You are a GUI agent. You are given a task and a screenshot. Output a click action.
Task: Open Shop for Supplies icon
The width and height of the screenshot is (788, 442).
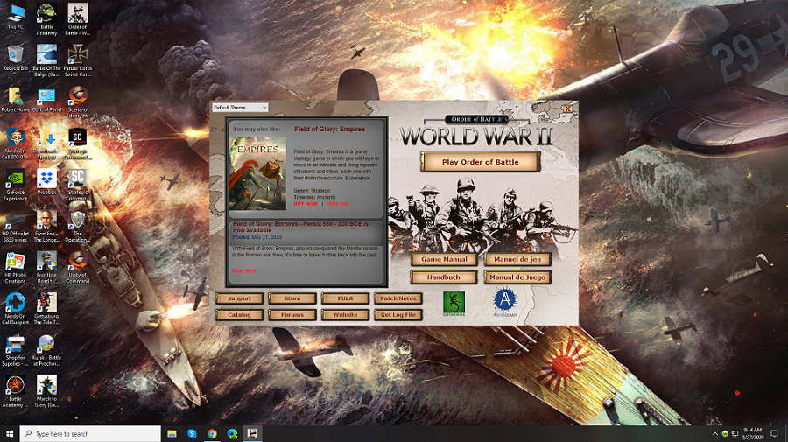pyautogui.click(x=16, y=351)
